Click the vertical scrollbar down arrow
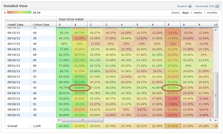Viewport: 223px width, 134px height. pyautogui.click(x=216, y=120)
